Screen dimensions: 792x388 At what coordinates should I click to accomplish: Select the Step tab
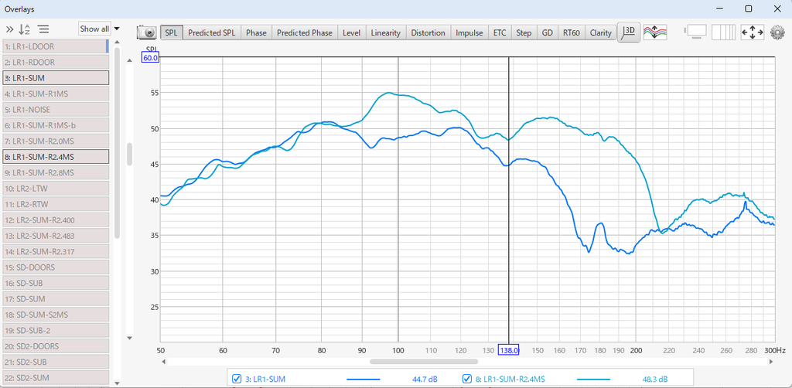[x=524, y=32]
